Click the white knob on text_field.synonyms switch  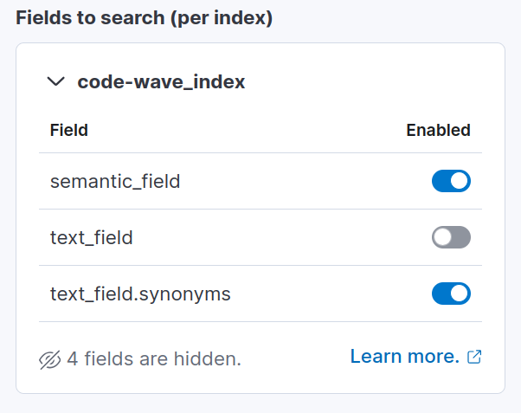coord(460,294)
